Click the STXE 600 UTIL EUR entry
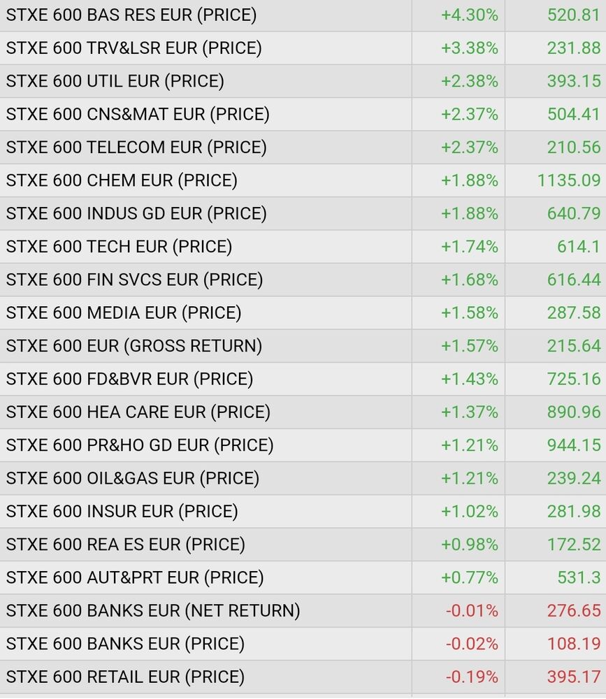Screen dimensions: 606x699 pos(115,81)
